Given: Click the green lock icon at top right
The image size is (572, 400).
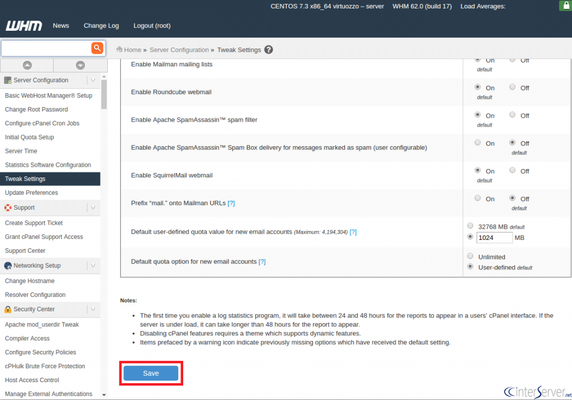Looking at the screenshot, I should tap(565, 6).
